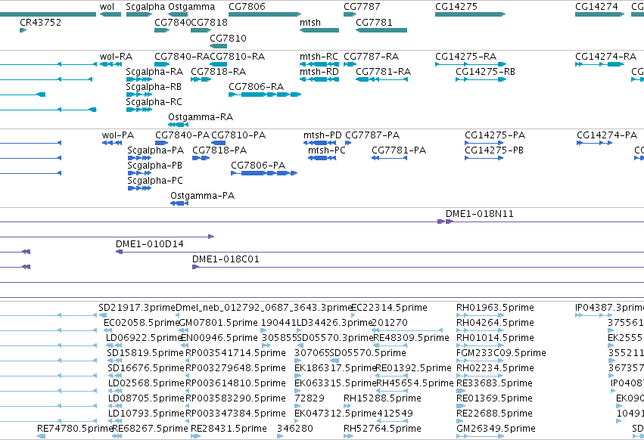Screen dimensions: 644x440
Task: Click the EC02058.5prime EST label
Action: [x=142, y=323]
